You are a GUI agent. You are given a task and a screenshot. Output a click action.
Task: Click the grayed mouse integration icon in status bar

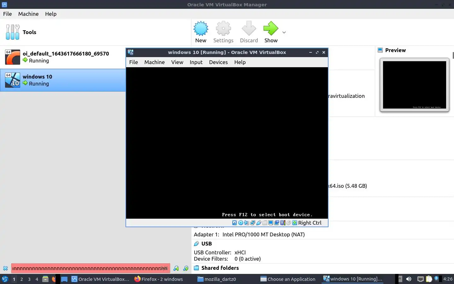click(289, 223)
